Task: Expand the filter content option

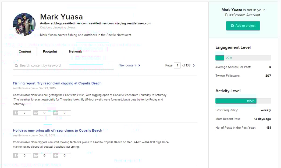Action: [129, 65]
